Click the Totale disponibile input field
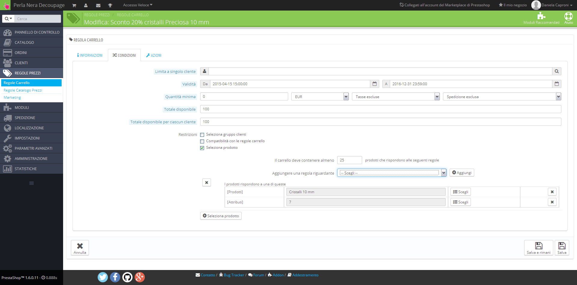This screenshot has height=285, width=577. [x=380, y=109]
